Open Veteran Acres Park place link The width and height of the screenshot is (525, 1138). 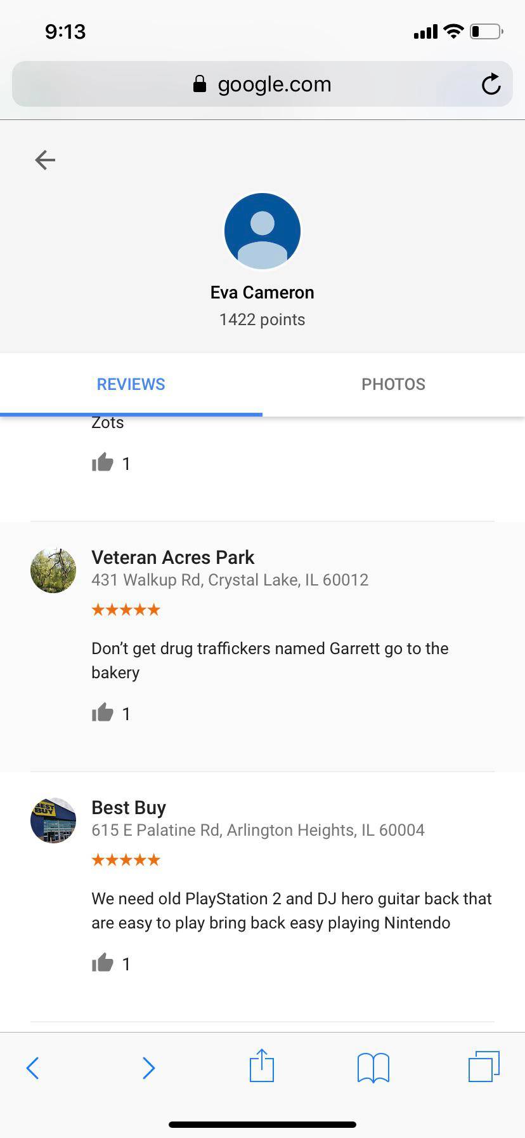[172, 557]
